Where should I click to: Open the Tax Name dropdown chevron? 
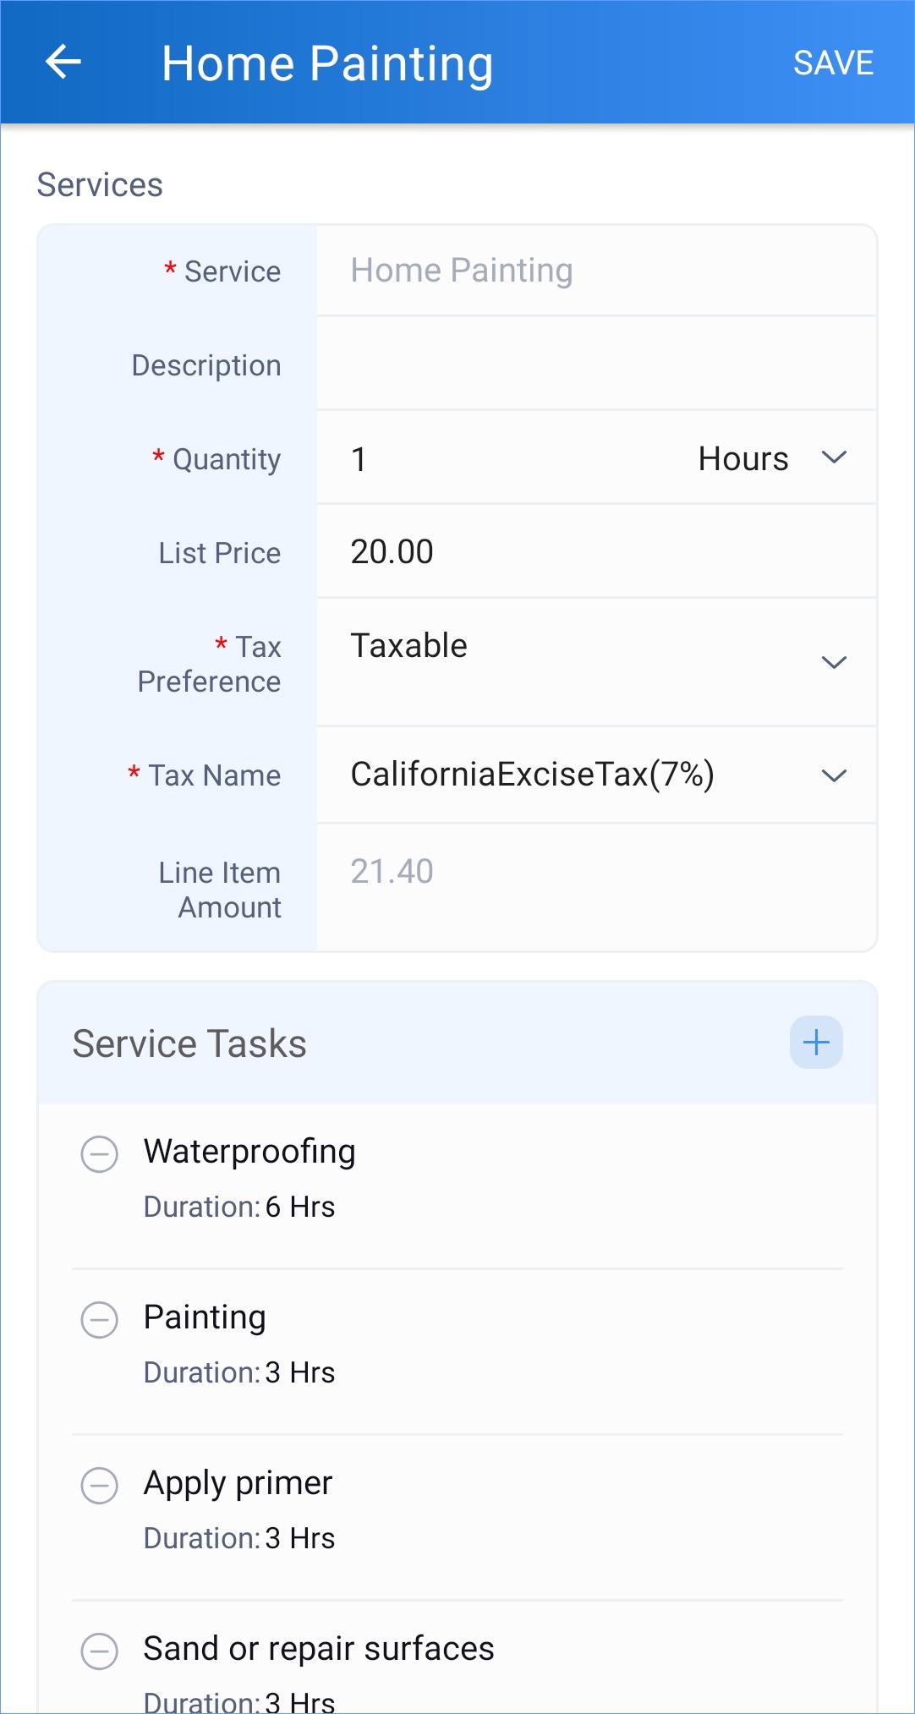point(834,775)
